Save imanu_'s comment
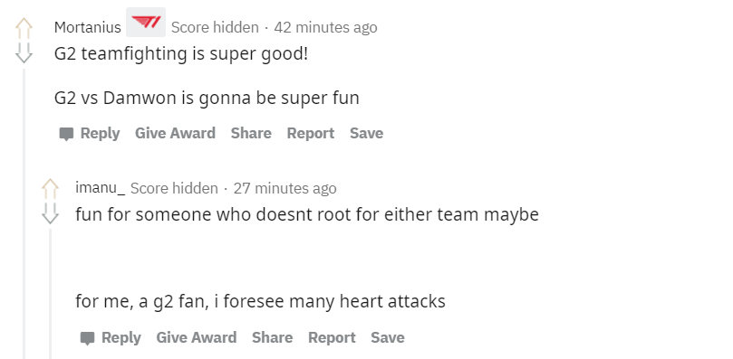733x359 pixels. (x=388, y=337)
